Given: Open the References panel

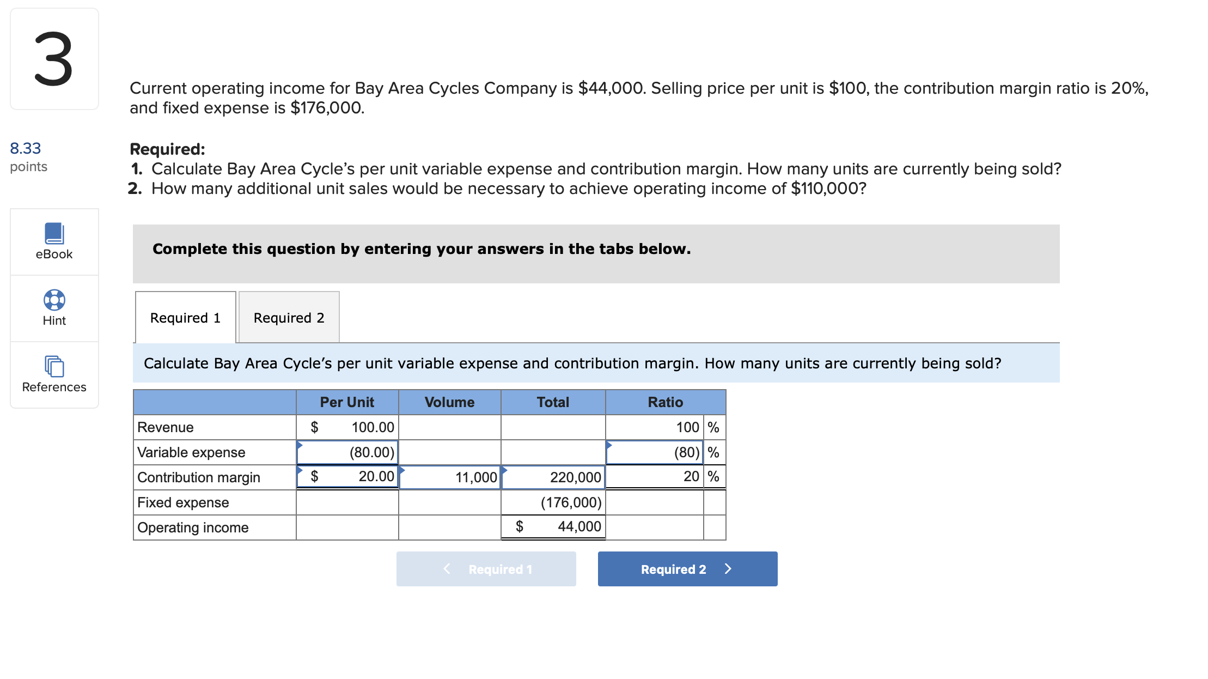Looking at the screenshot, I should coord(54,375).
